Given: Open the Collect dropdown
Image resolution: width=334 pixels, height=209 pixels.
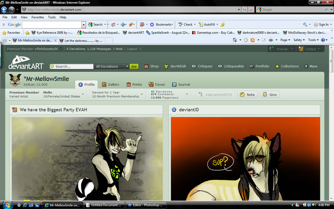Looking at the screenshot, I should tap(311, 49).
